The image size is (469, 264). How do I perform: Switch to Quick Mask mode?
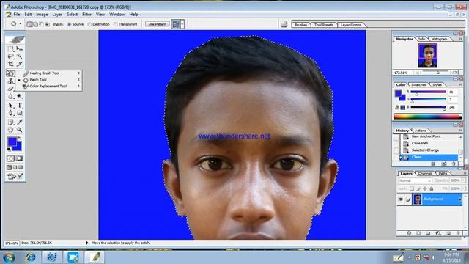coord(20,158)
